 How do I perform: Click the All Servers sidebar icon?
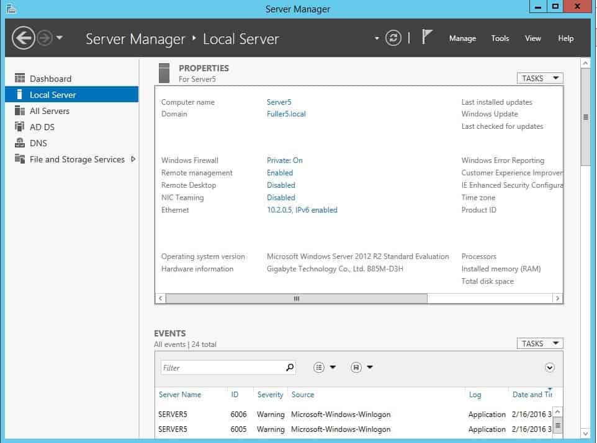pos(20,110)
